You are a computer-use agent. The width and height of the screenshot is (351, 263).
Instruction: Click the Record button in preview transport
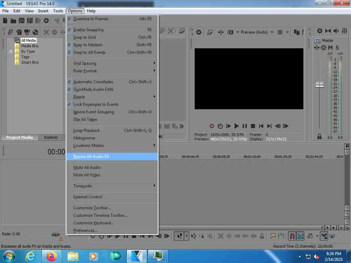coord(212,126)
